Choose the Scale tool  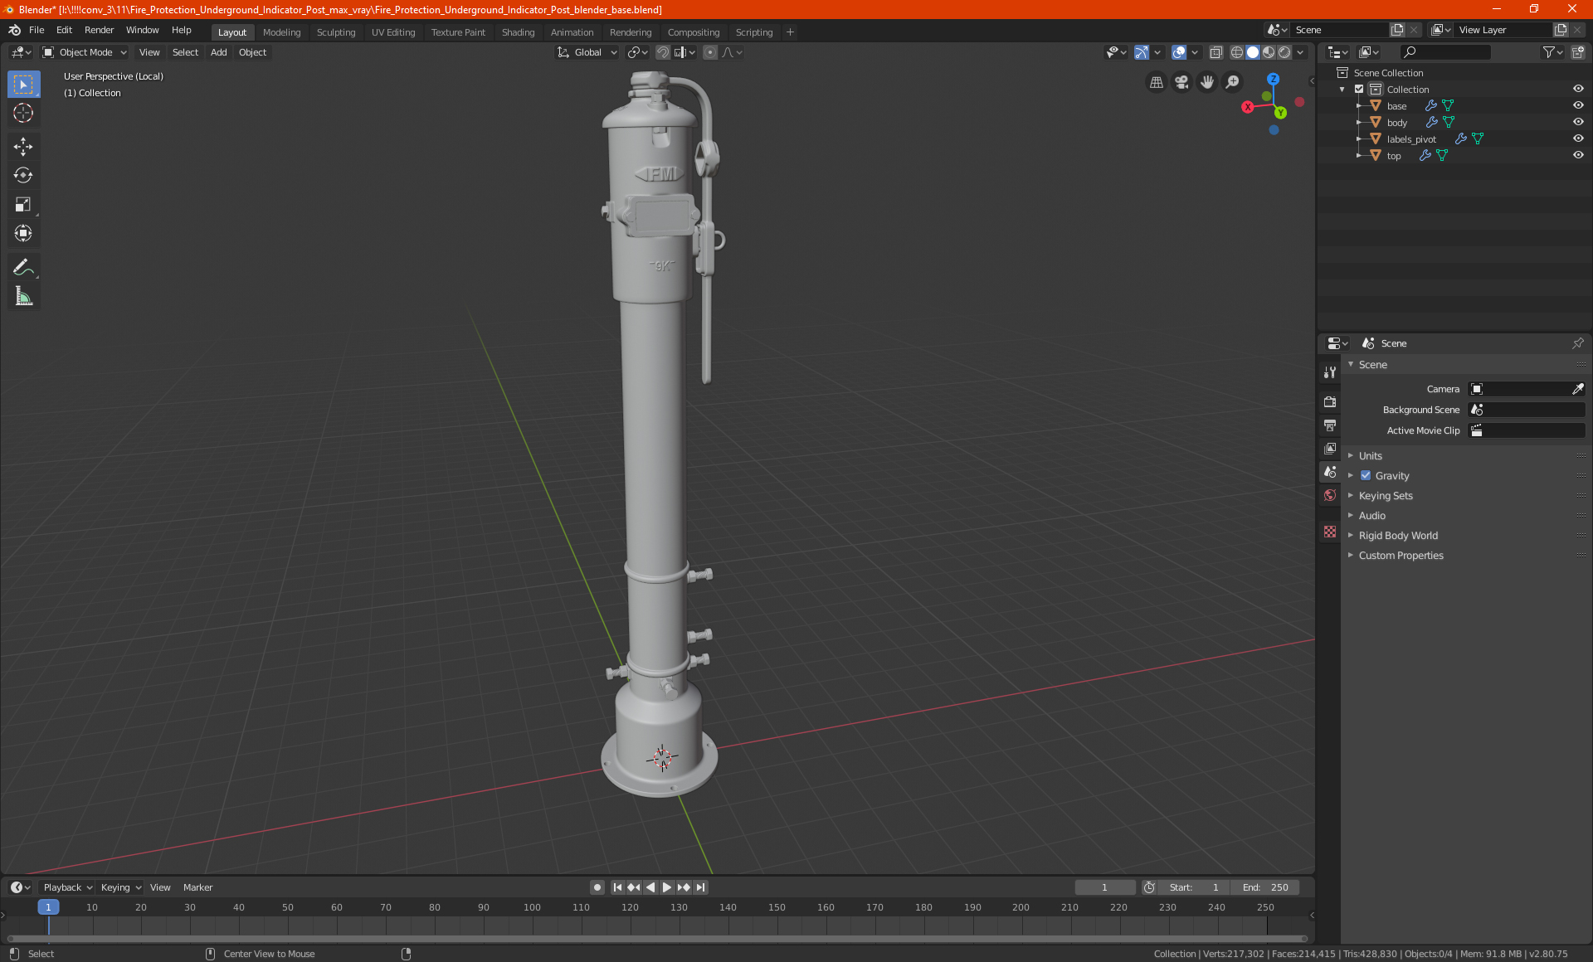tap(23, 205)
